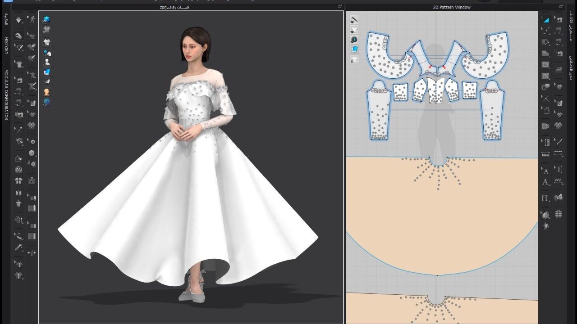The height and width of the screenshot is (324, 577).
Task: Toggle blue pattern display in 2D Pattern Window
Action: (354, 49)
